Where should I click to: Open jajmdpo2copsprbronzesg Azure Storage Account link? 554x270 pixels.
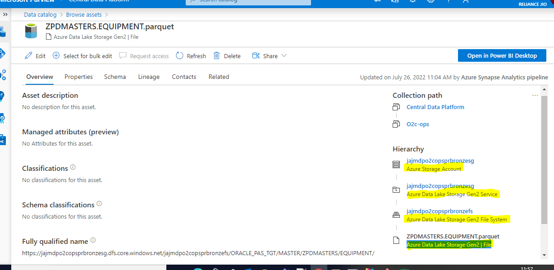[440, 160]
